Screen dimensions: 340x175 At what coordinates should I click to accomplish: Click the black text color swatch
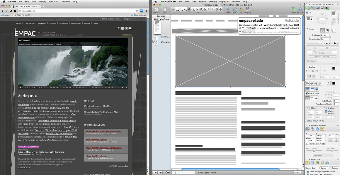334,83
